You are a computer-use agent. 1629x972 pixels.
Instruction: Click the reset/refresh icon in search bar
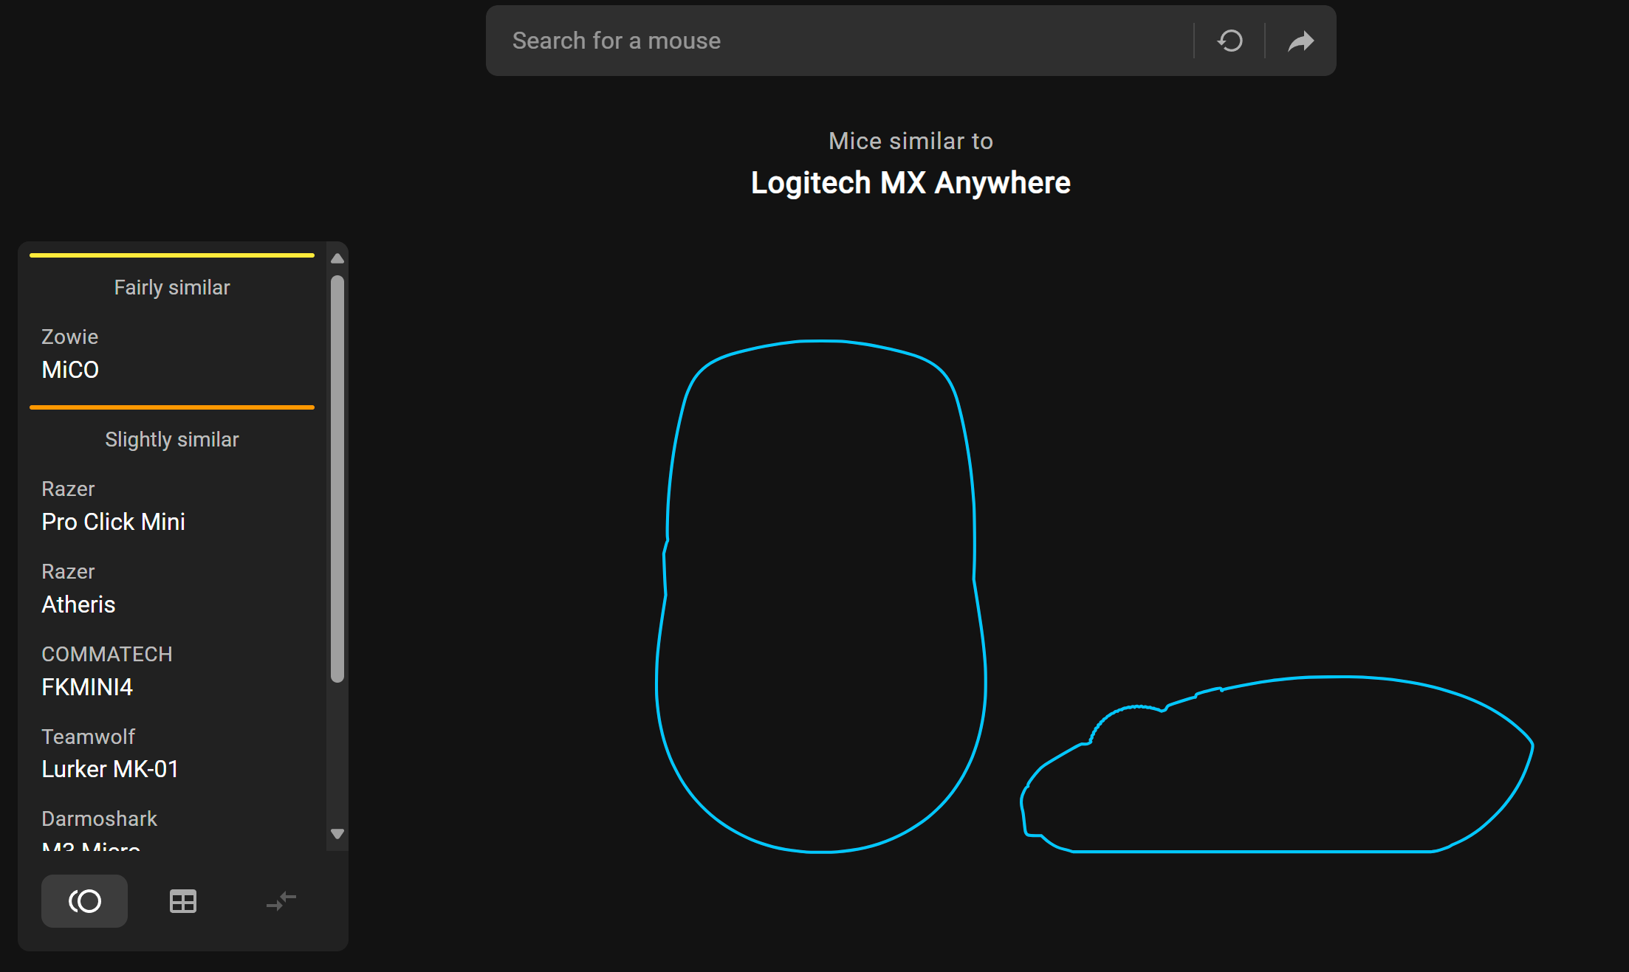click(1230, 41)
